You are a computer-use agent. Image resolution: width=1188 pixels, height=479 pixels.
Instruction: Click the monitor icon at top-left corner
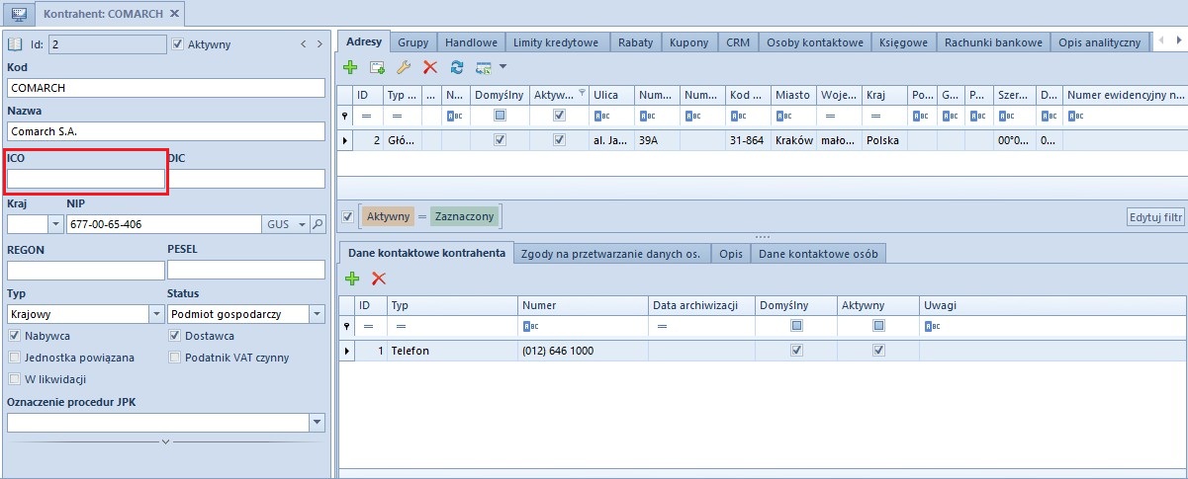18,14
